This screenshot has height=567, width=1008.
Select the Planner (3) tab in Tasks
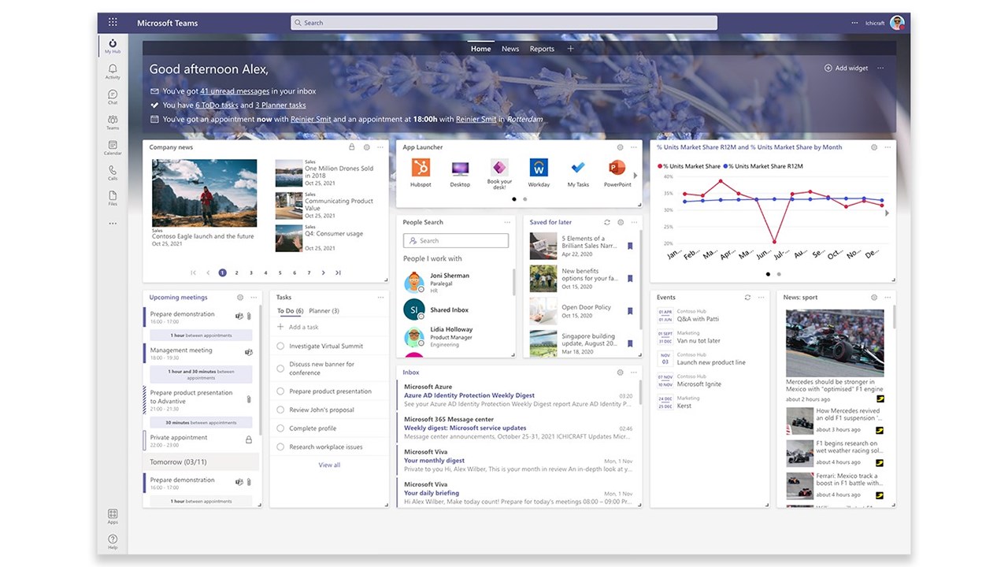324,311
